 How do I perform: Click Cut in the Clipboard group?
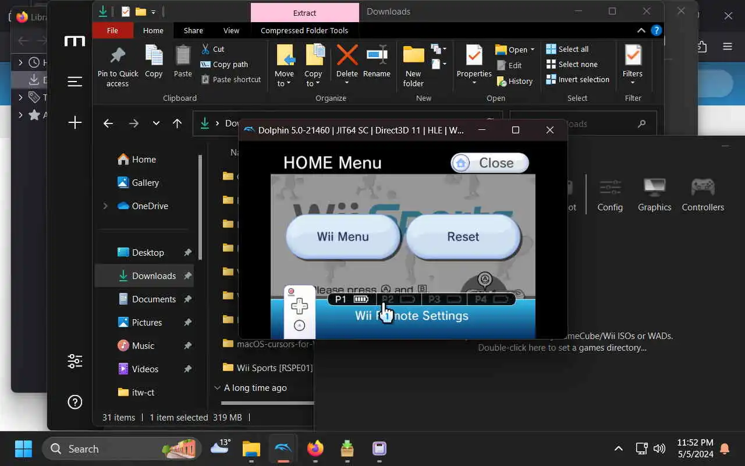click(x=212, y=49)
